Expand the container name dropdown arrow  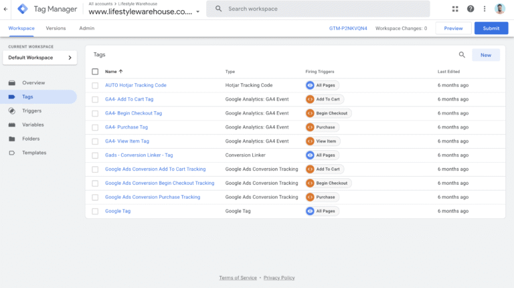[x=198, y=12]
